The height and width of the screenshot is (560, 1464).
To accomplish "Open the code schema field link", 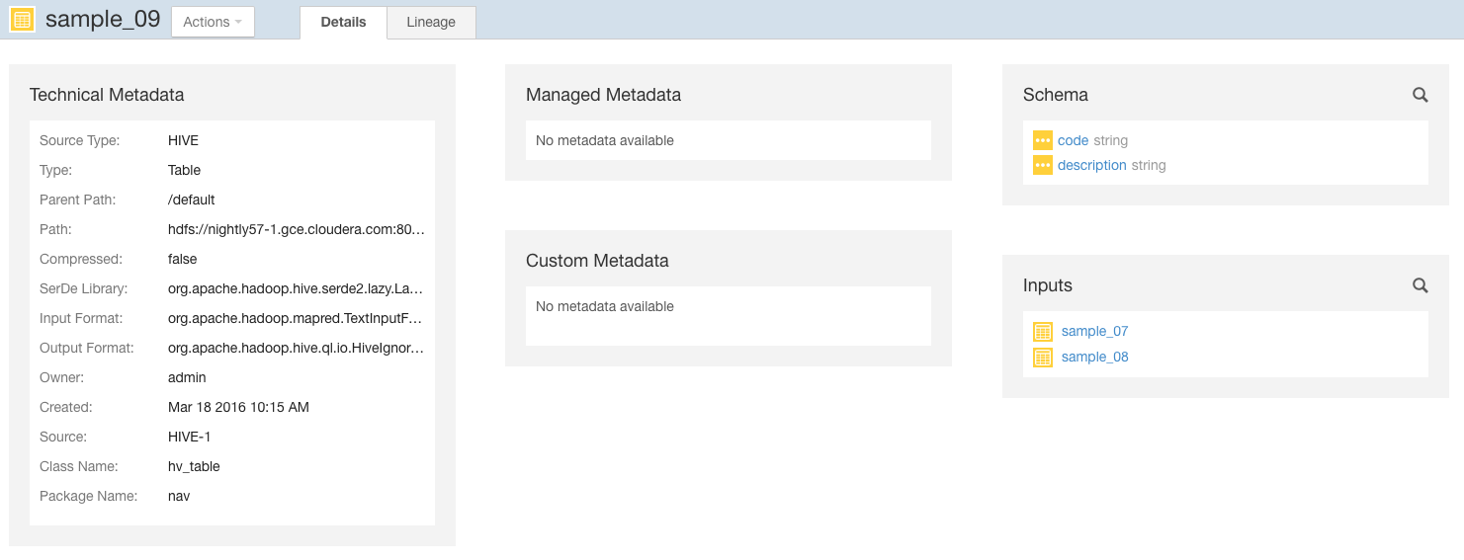I will click(1073, 140).
